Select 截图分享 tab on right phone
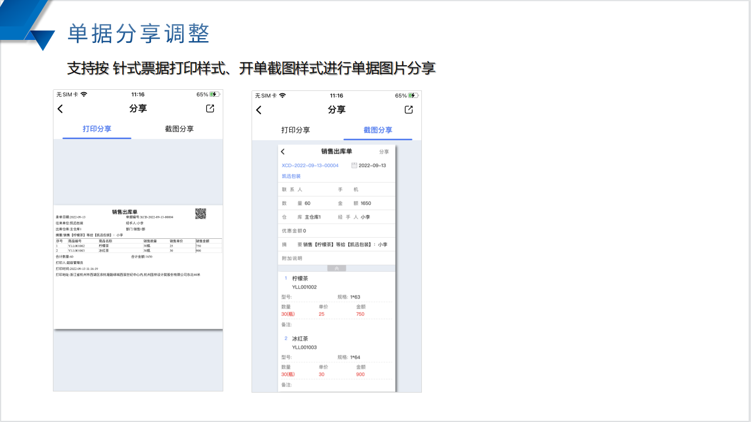 [x=378, y=130]
